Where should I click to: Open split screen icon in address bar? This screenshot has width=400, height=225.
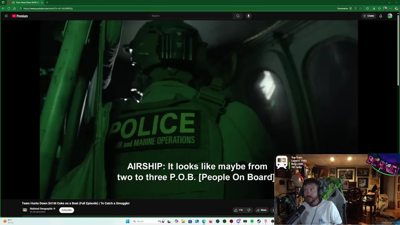[355, 8]
